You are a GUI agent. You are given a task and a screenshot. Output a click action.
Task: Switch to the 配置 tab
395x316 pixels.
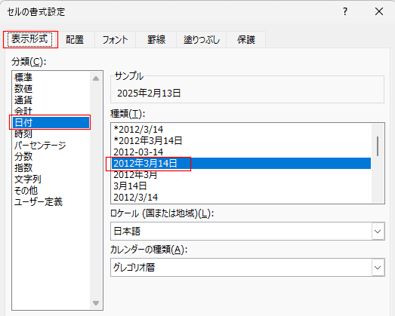75,39
